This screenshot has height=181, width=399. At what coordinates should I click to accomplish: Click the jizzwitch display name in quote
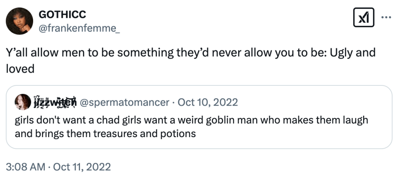(55, 102)
